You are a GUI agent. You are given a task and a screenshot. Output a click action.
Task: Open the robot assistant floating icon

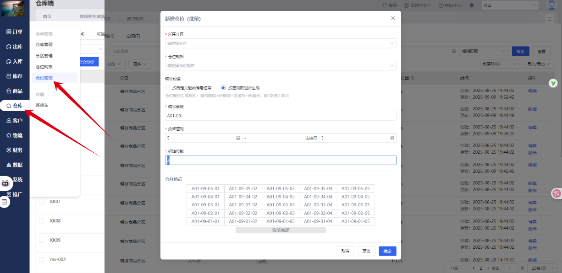point(6,183)
